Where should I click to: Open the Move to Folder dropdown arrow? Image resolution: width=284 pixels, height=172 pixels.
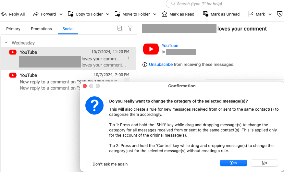coord(155,14)
